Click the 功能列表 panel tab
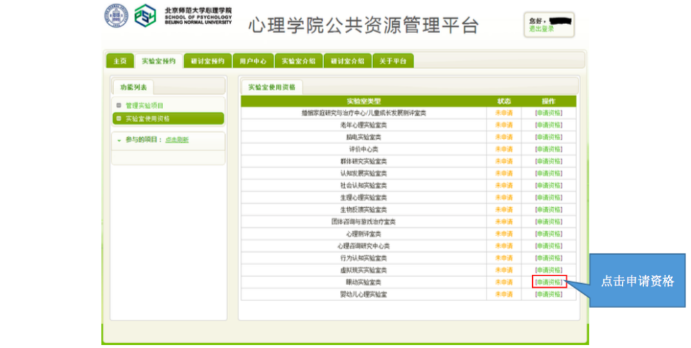Screen dimensions: 691x348 coord(133,88)
